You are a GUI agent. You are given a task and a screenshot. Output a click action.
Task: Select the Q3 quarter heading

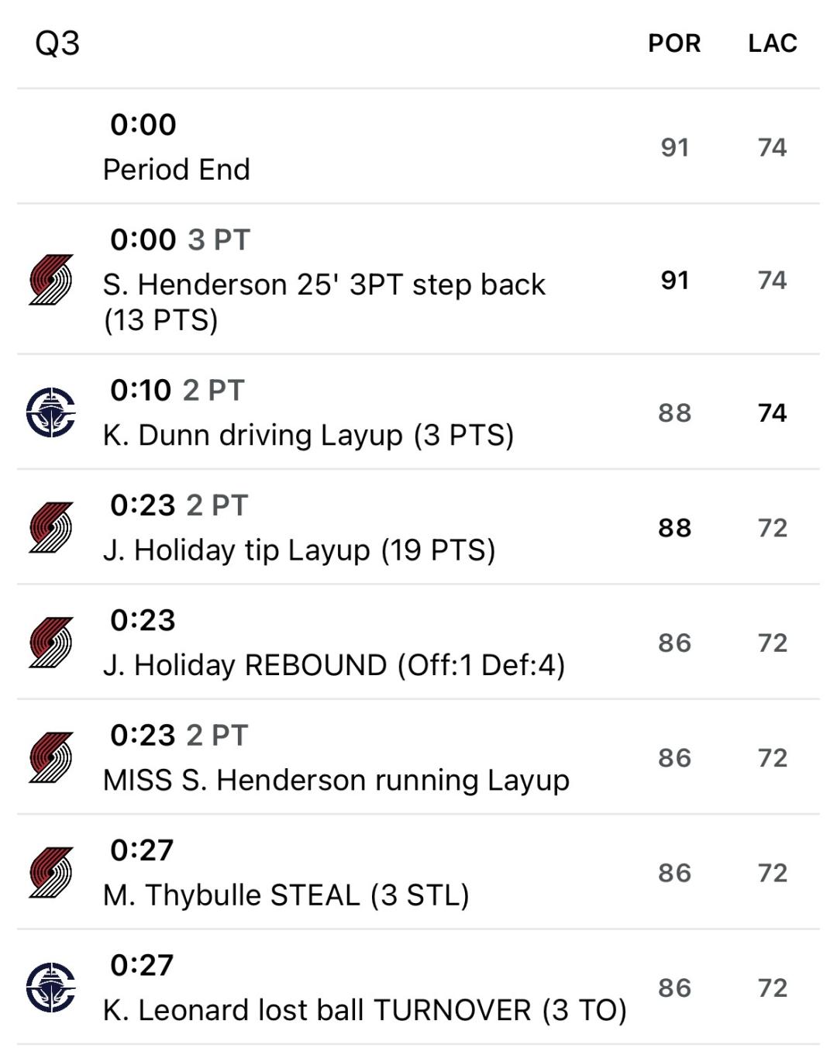57,43
